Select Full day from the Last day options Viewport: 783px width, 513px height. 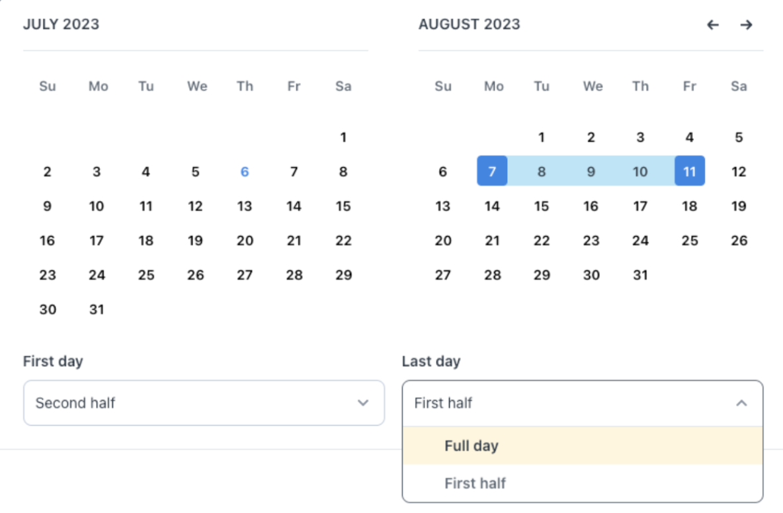click(472, 446)
